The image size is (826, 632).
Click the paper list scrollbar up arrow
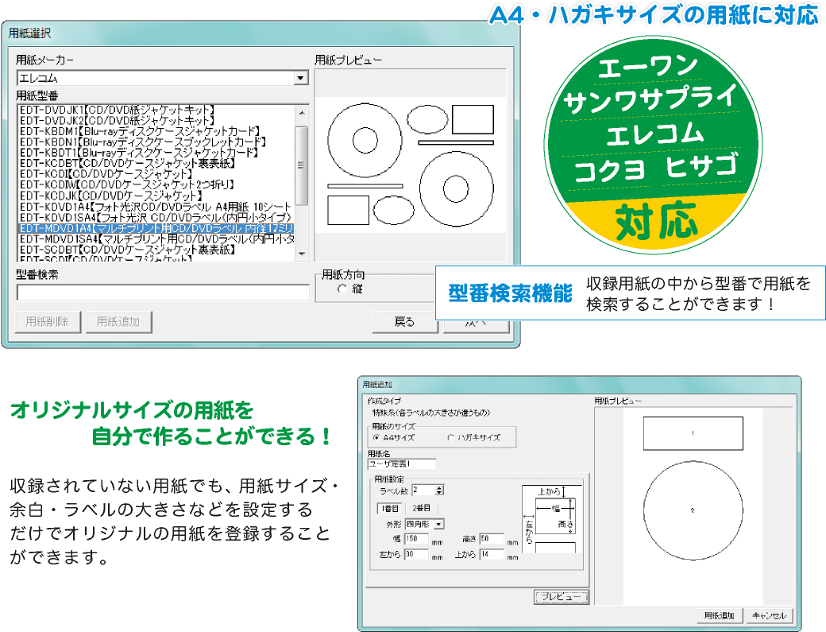point(302,112)
